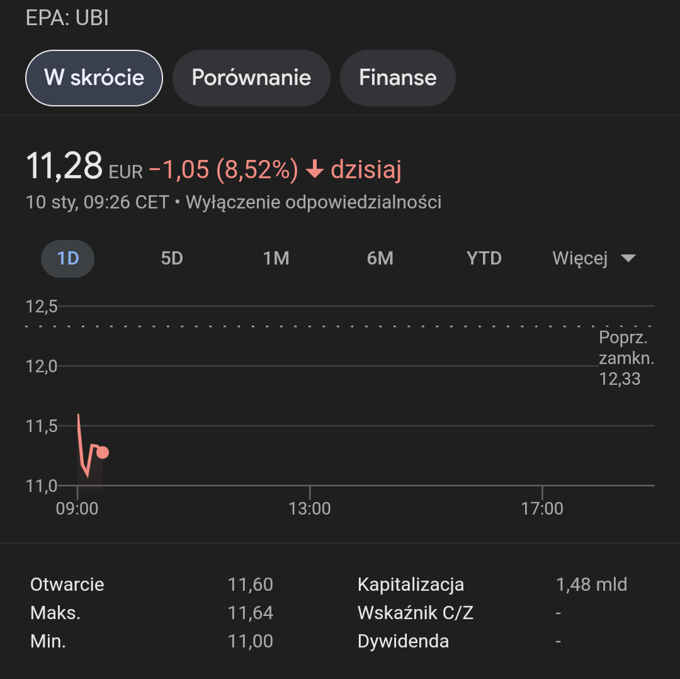The height and width of the screenshot is (679, 680).
Task: Switch chart to YTD range
Action: pos(484,258)
